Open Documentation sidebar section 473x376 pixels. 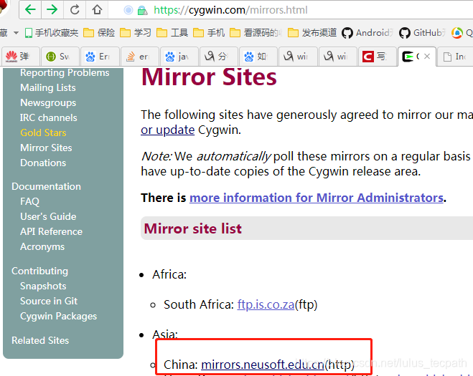tap(46, 186)
